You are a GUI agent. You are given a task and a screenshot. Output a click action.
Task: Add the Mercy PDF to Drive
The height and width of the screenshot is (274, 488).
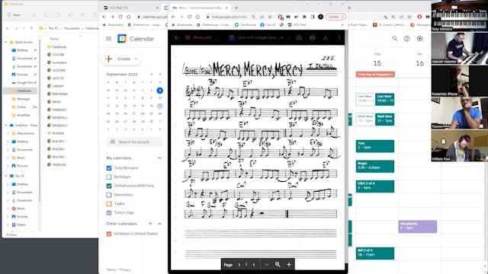299,37
